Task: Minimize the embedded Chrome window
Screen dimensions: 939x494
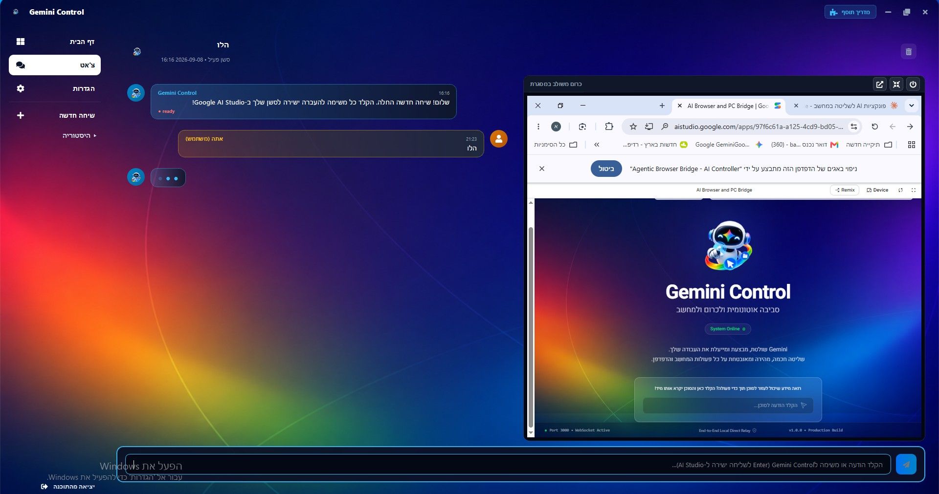Action: [583, 106]
